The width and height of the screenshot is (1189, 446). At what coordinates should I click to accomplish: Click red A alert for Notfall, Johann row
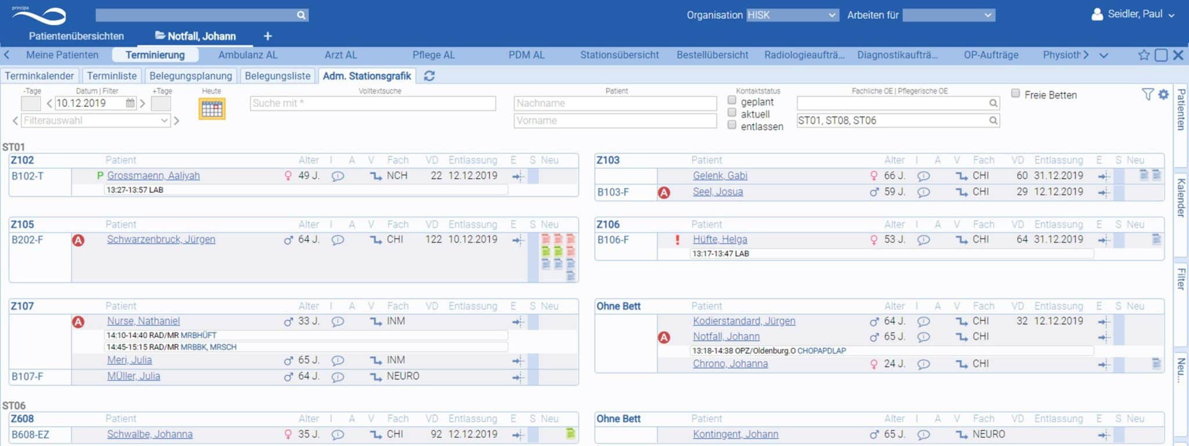point(664,338)
